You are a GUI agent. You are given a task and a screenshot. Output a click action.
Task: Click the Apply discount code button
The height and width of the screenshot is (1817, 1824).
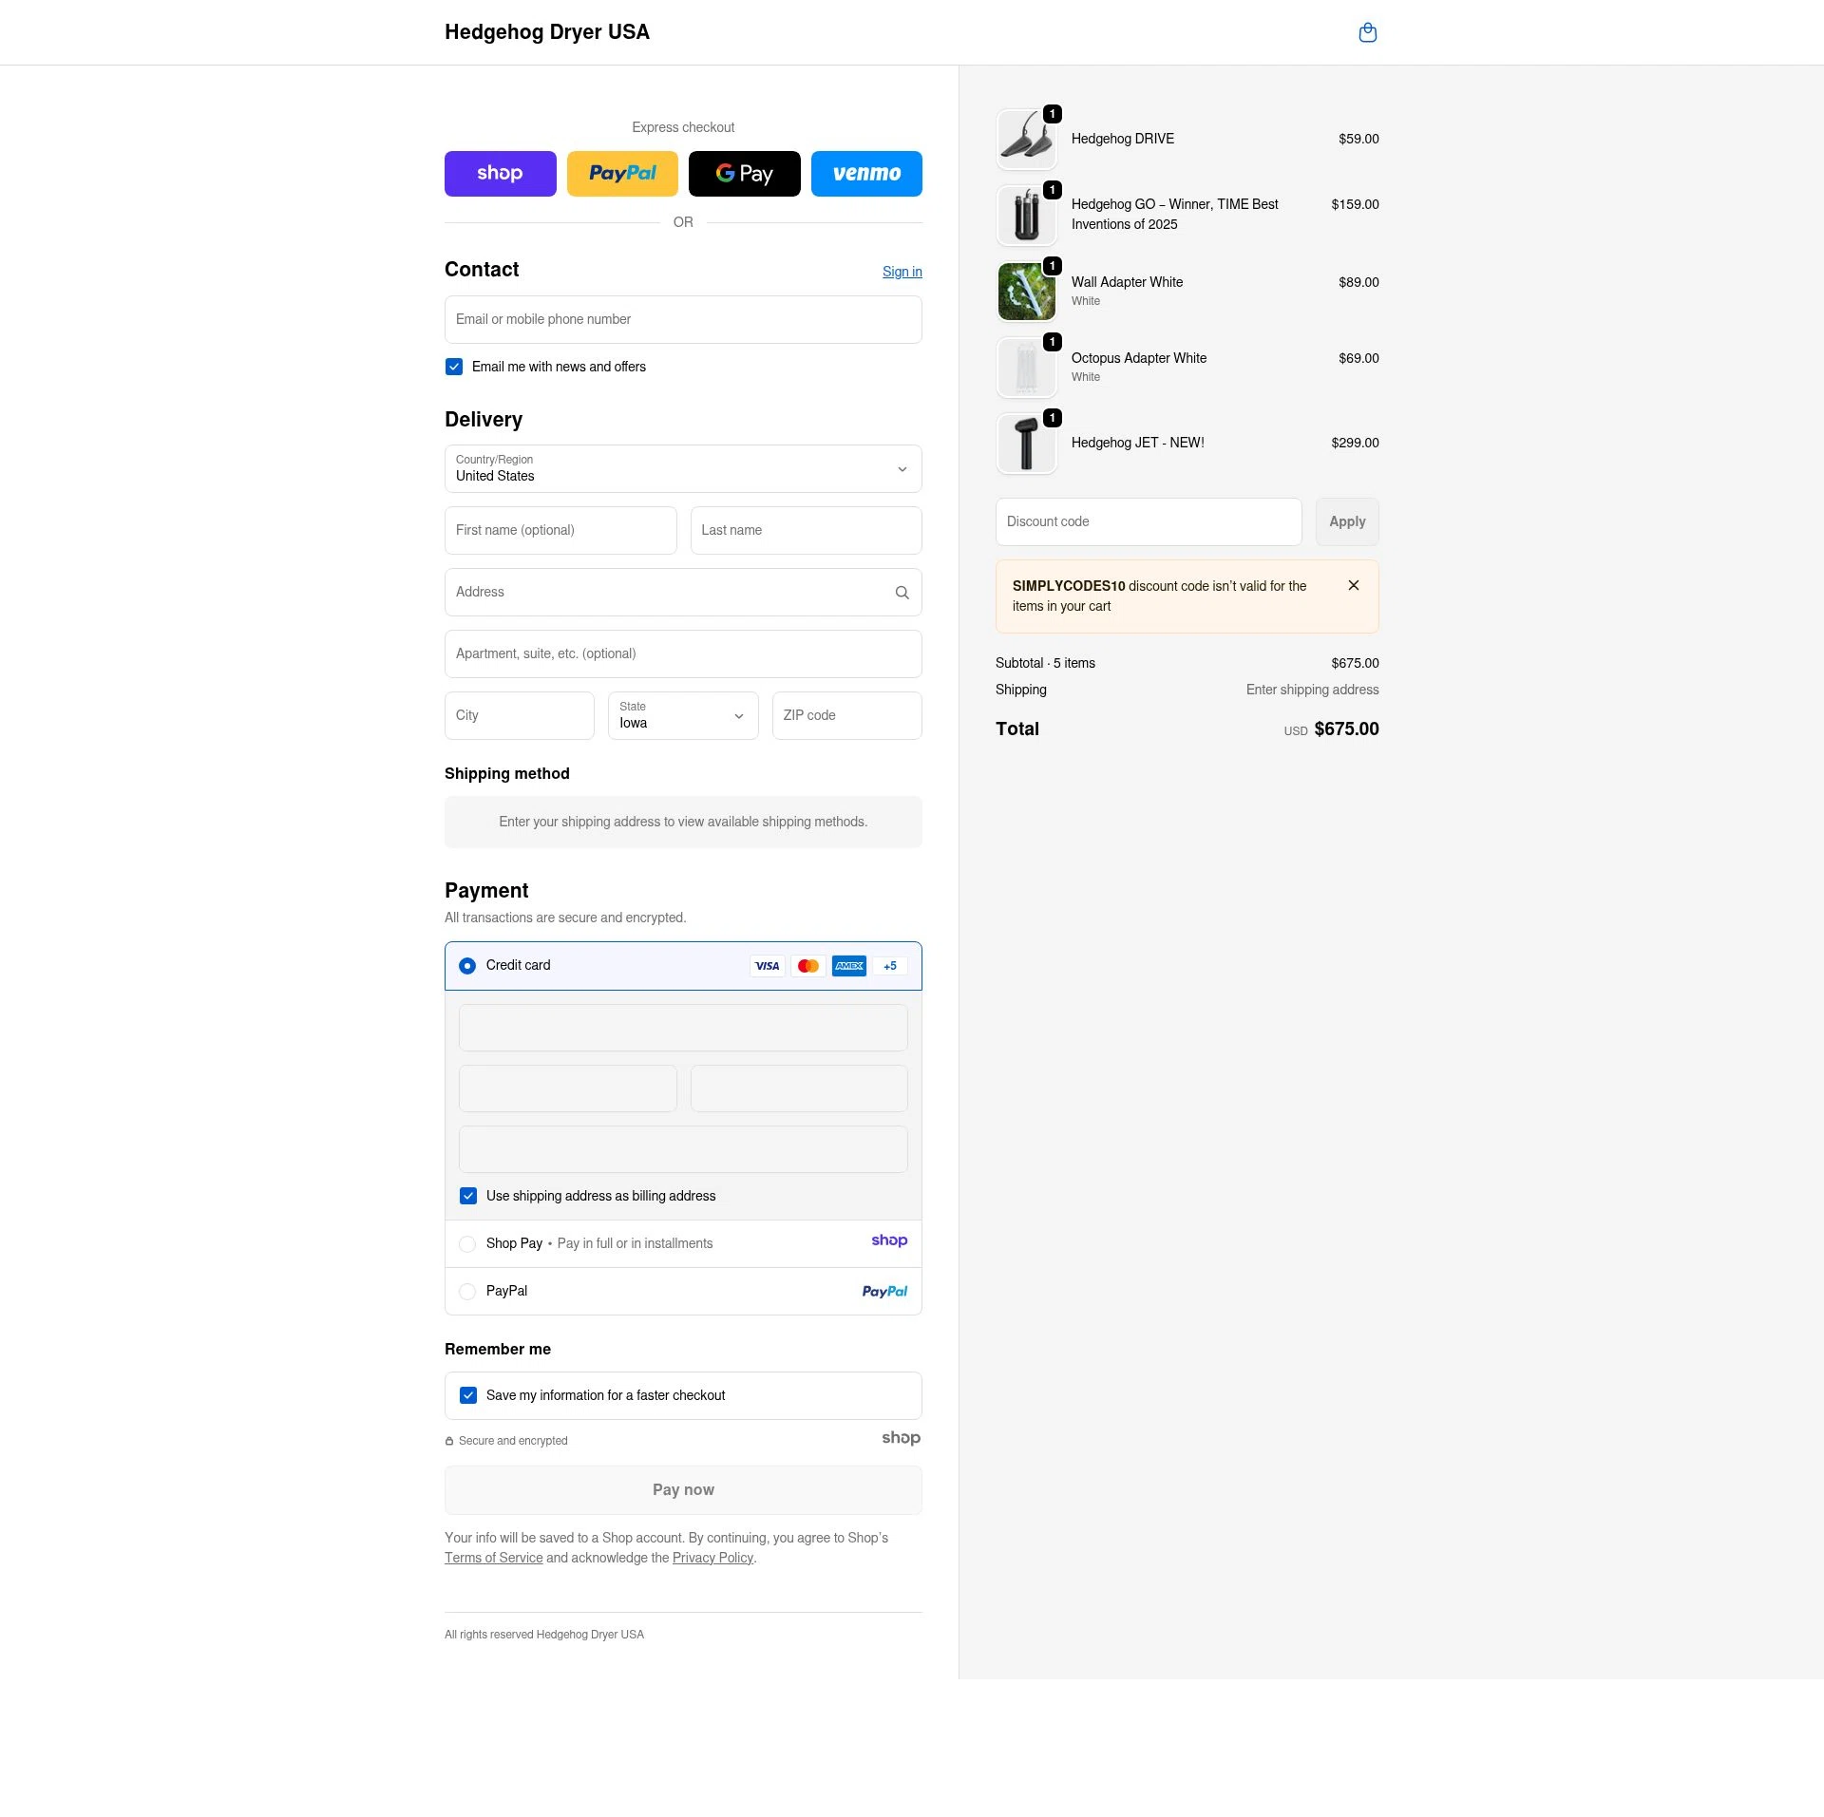pyautogui.click(x=1347, y=521)
